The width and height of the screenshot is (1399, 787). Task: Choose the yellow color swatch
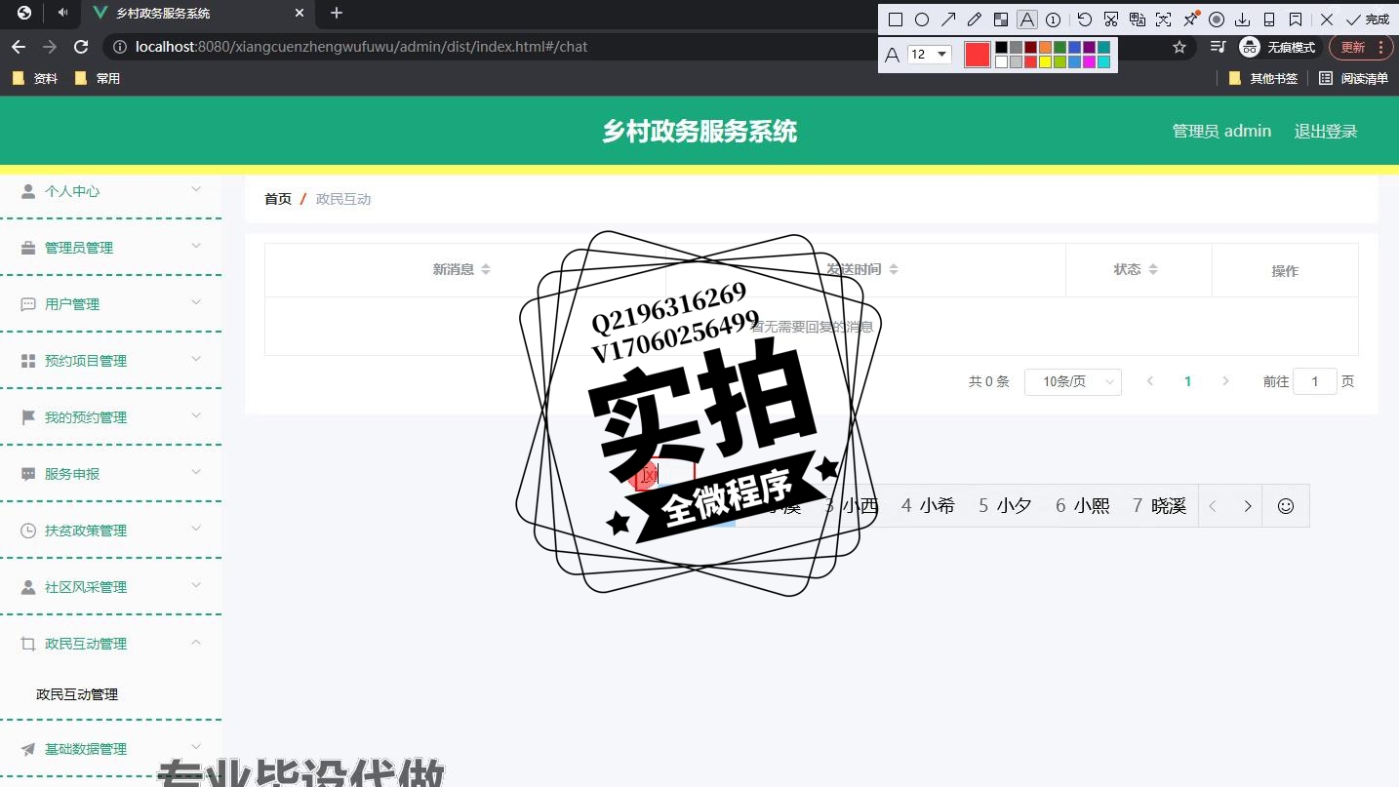click(1045, 62)
